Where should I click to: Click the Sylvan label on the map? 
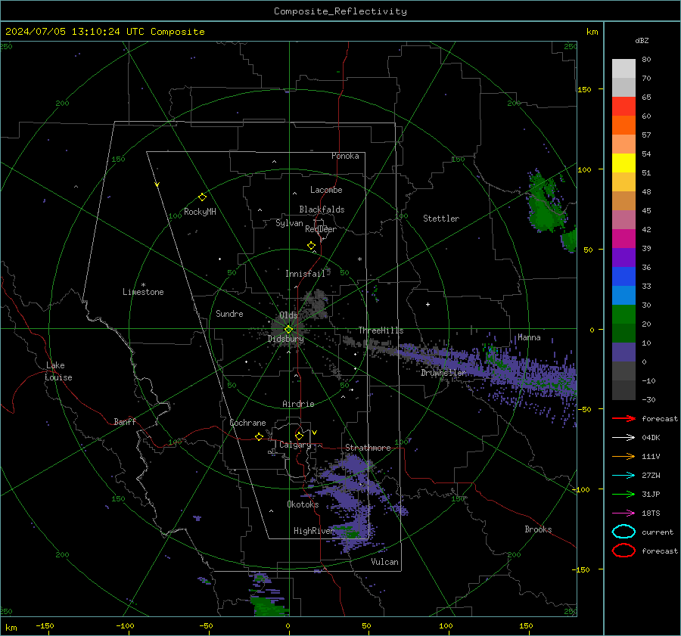click(x=289, y=223)
